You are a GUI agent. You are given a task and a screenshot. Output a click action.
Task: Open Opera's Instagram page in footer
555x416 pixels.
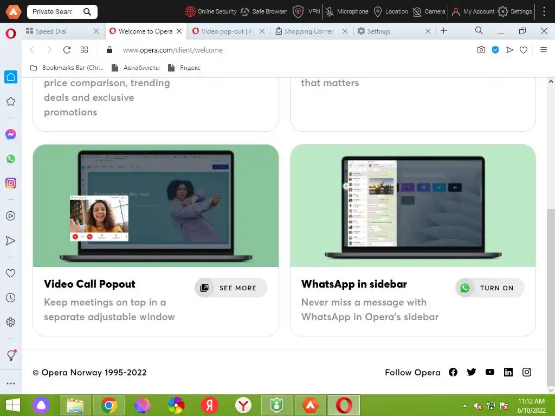[x=527, y=372]
